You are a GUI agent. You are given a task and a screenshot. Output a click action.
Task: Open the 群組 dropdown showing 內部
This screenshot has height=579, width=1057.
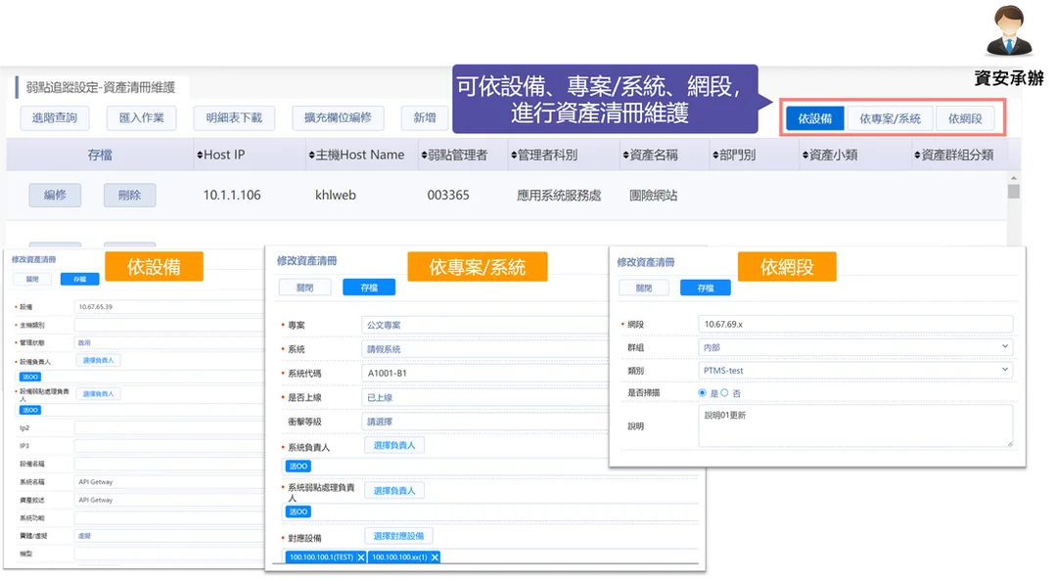(855, 347)
